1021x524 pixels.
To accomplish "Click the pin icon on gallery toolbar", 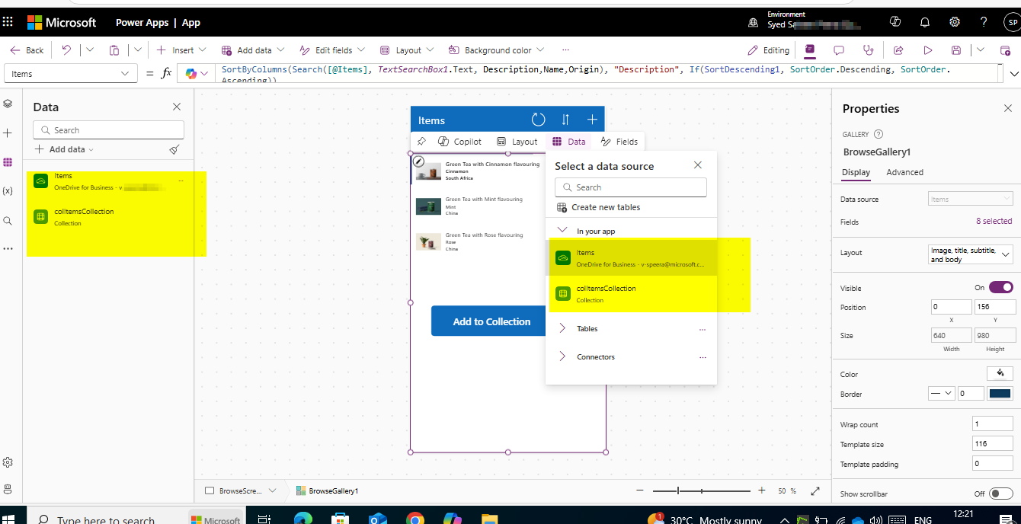I will [x=421, y=142].
